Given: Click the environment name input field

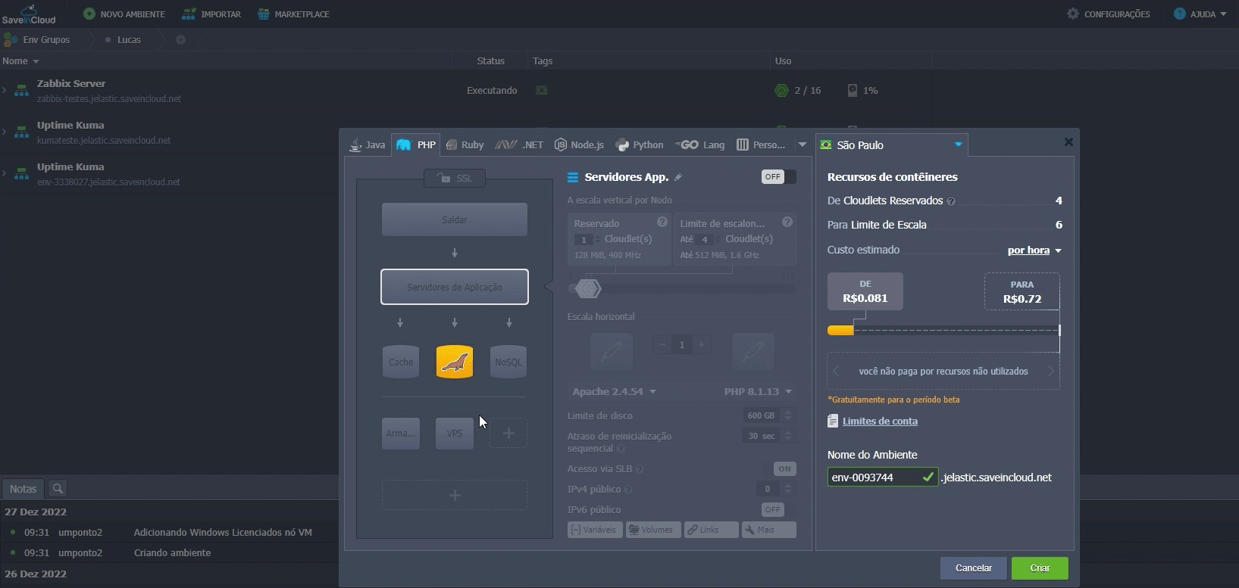Looking at the screenshot, I should coord(883,478).
